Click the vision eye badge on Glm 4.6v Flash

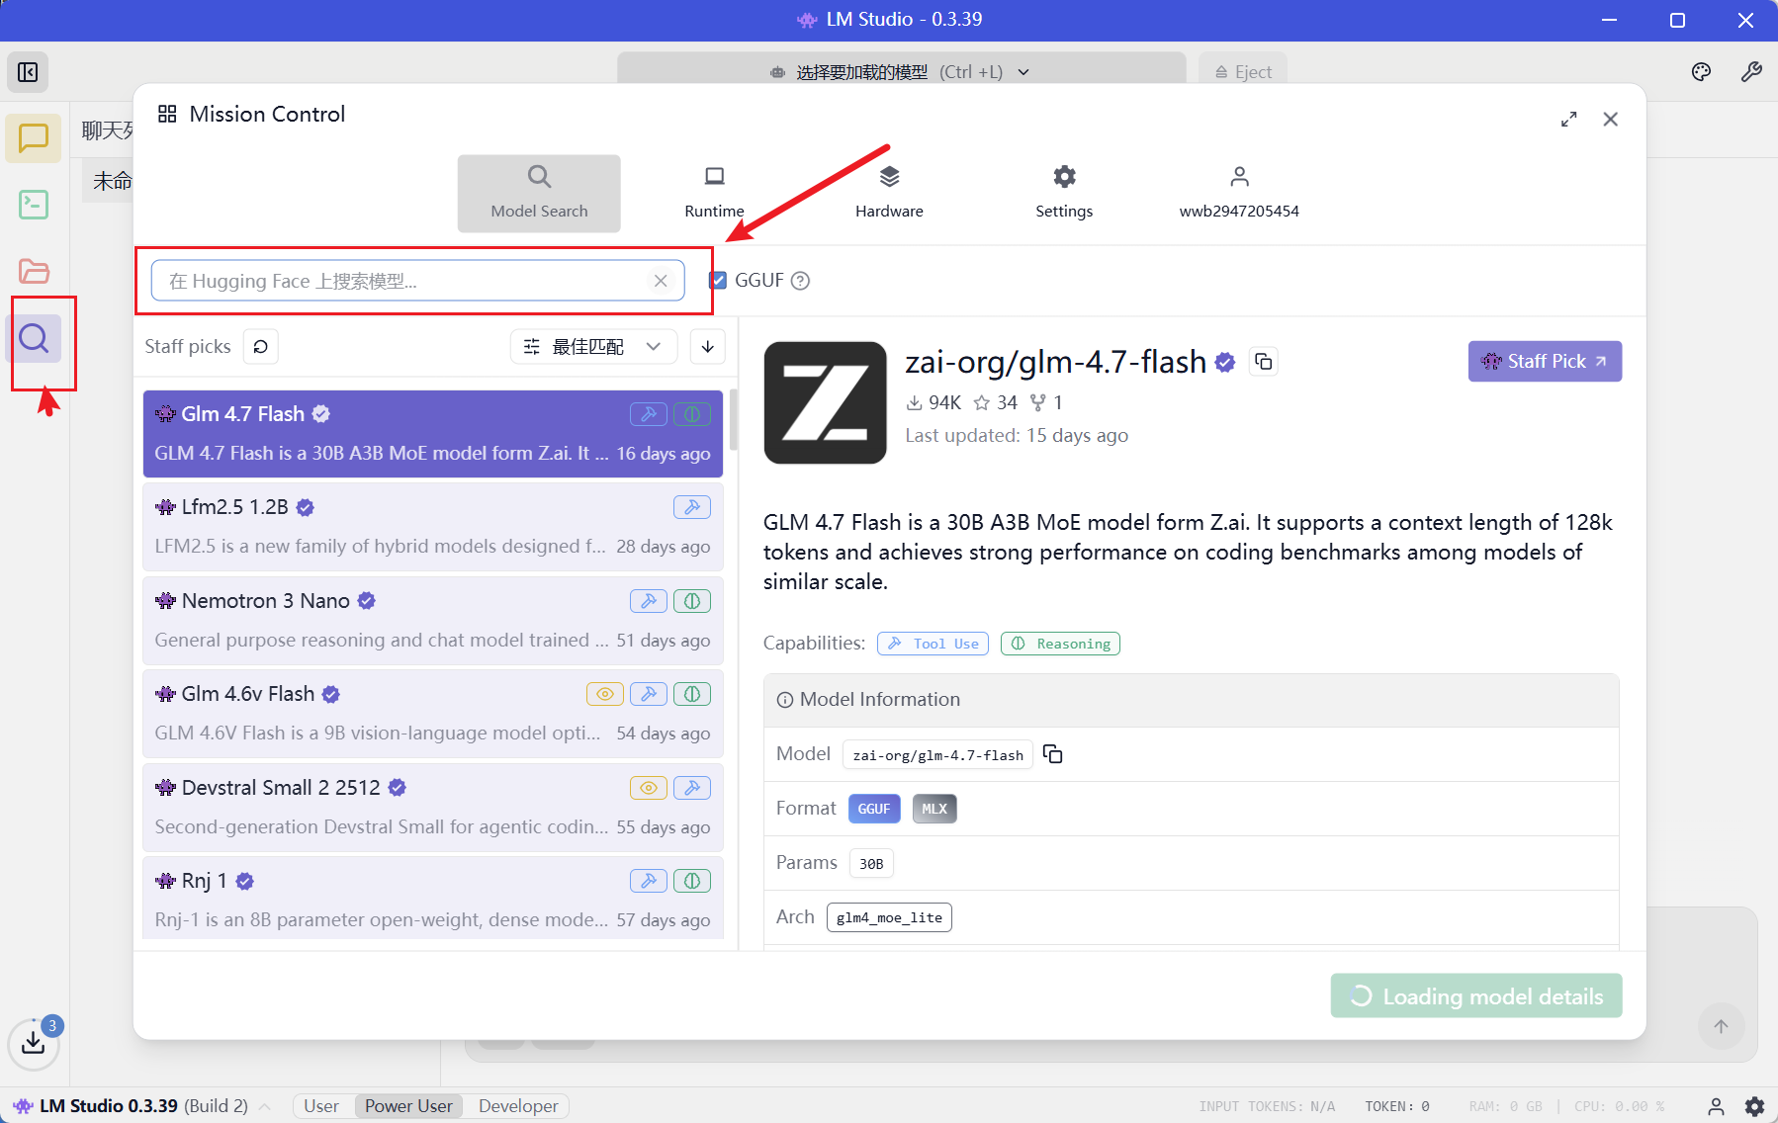605,694
